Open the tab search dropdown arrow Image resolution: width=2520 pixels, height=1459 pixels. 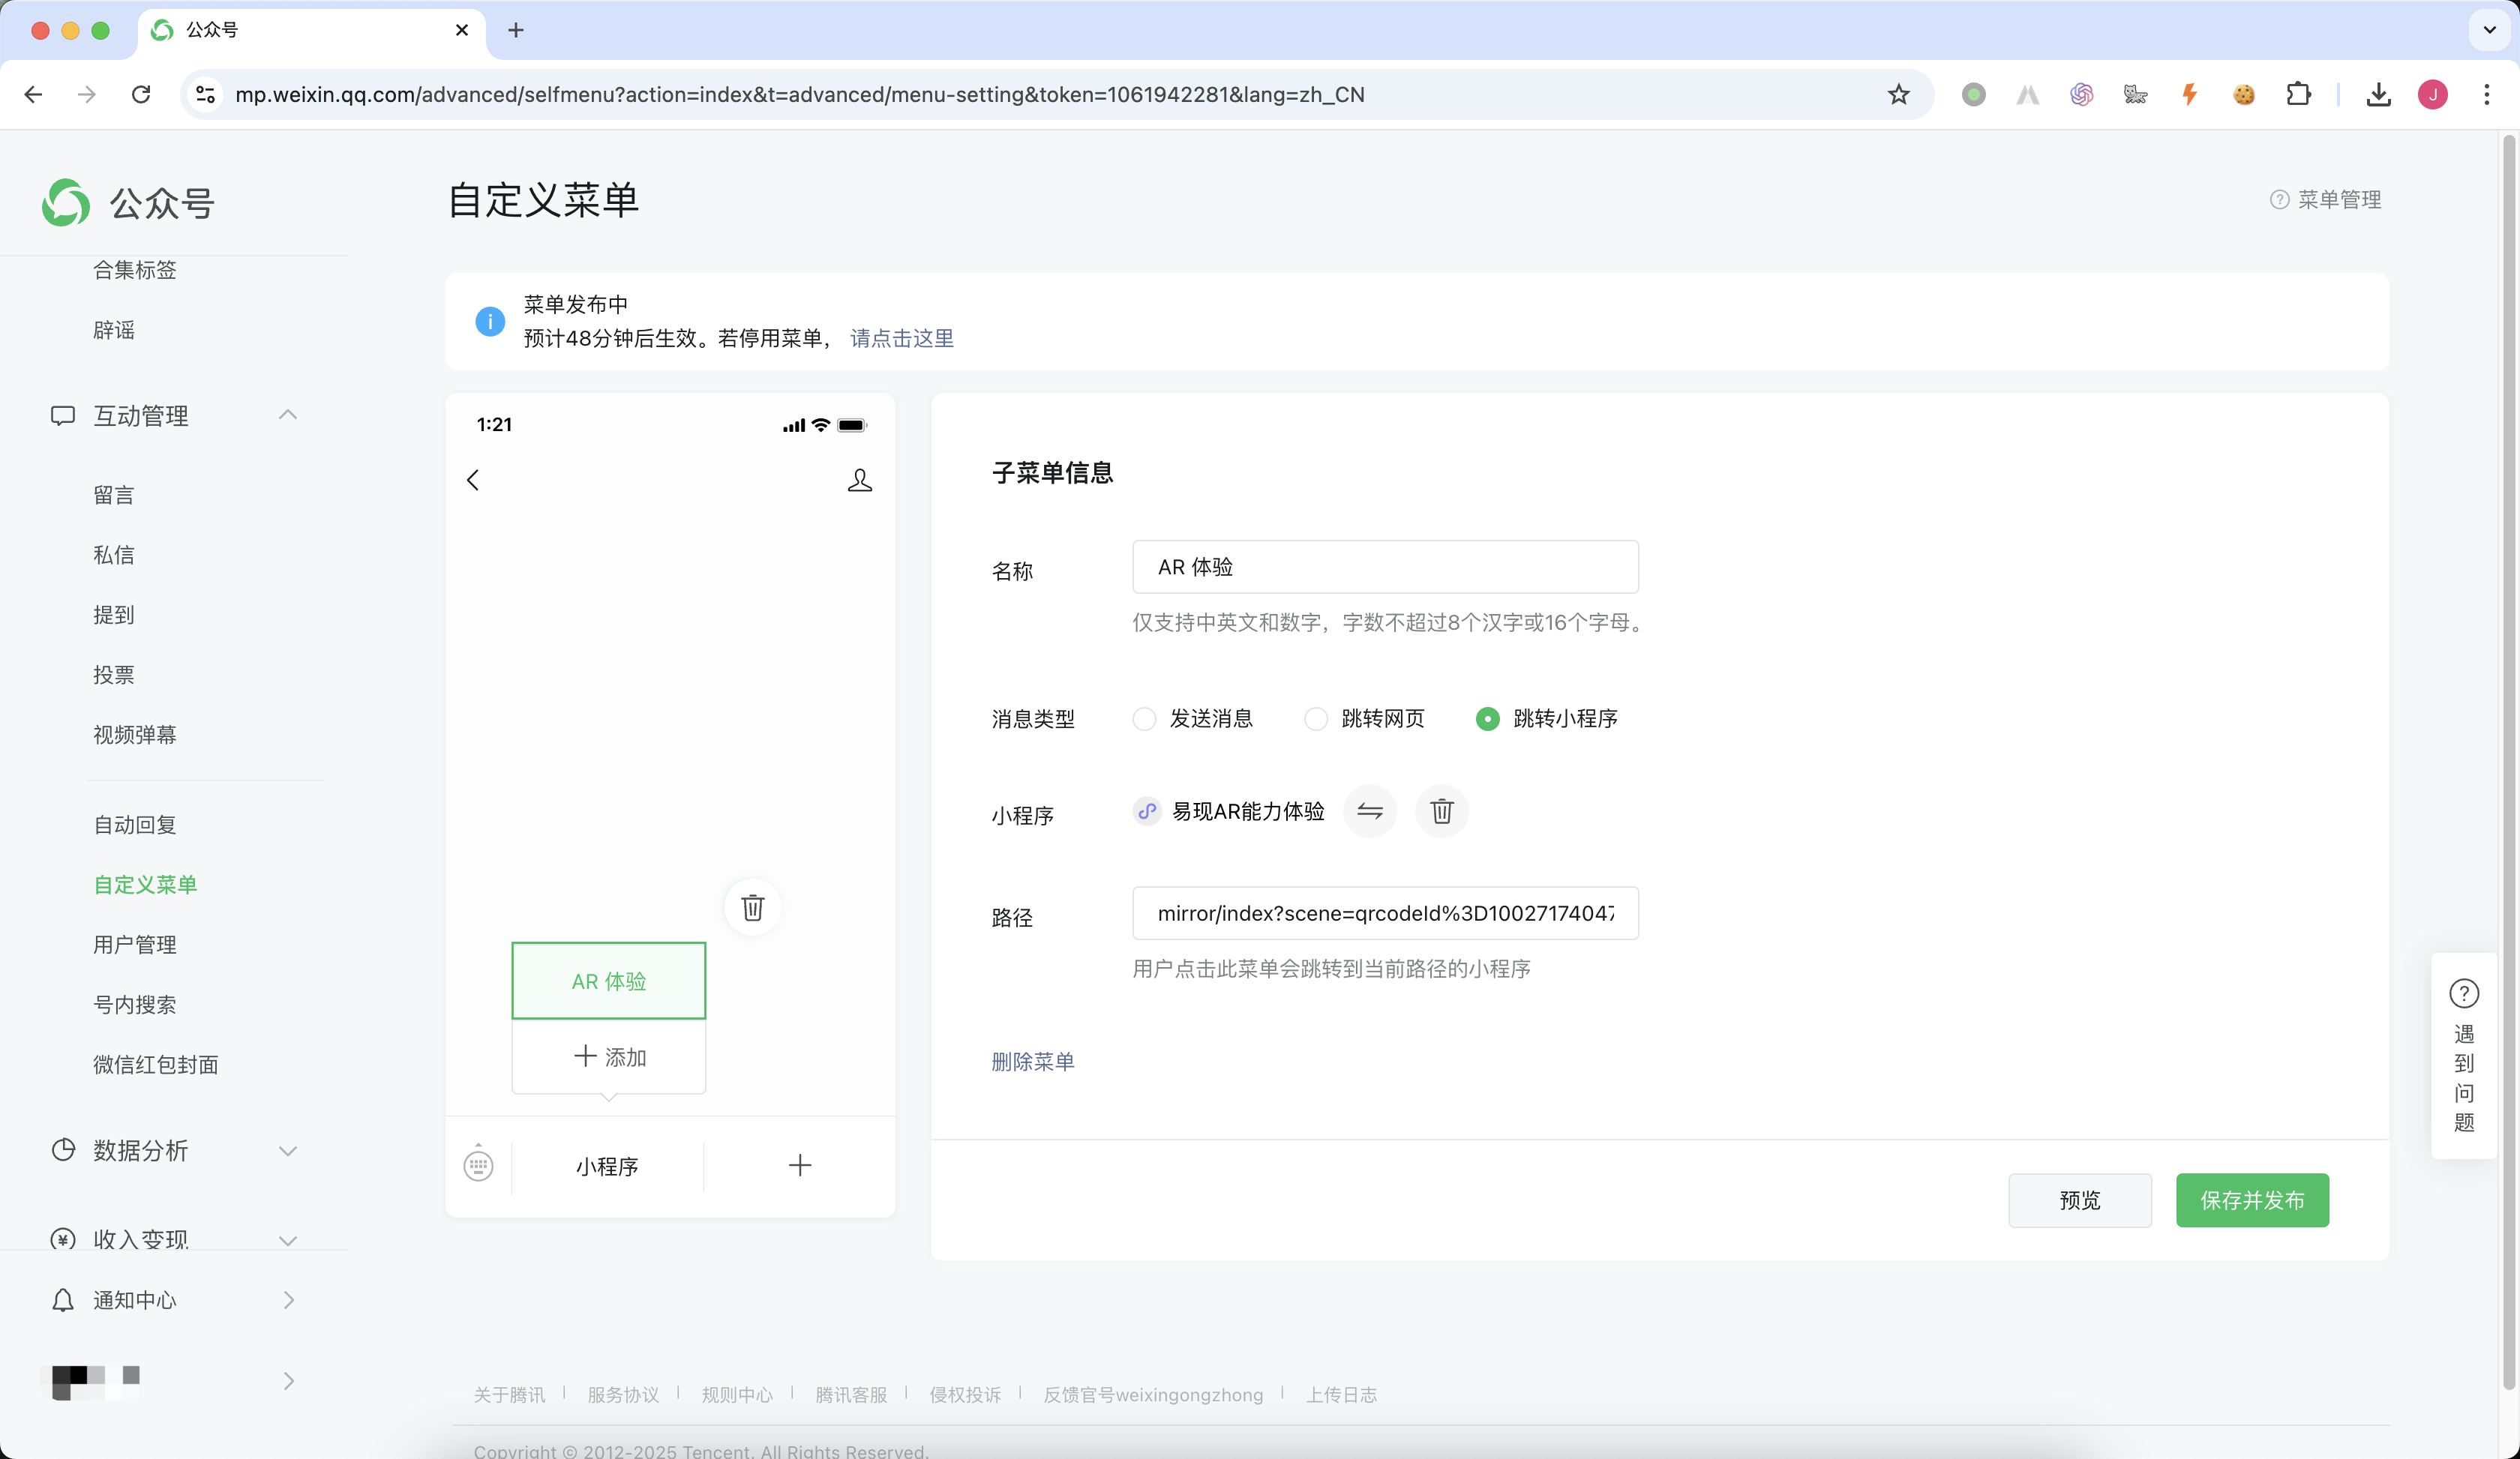click(x=2490, y=30)
